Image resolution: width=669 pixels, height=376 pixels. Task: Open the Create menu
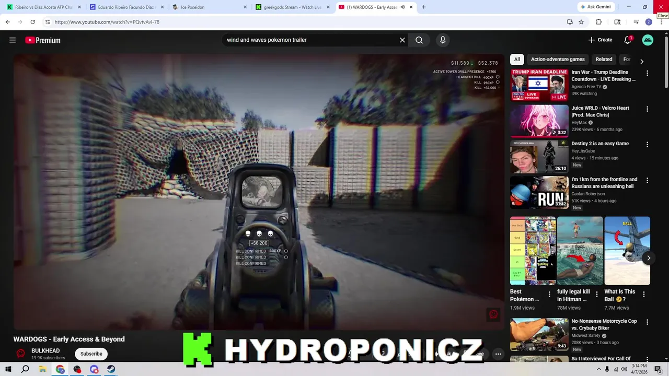point(600,40)
